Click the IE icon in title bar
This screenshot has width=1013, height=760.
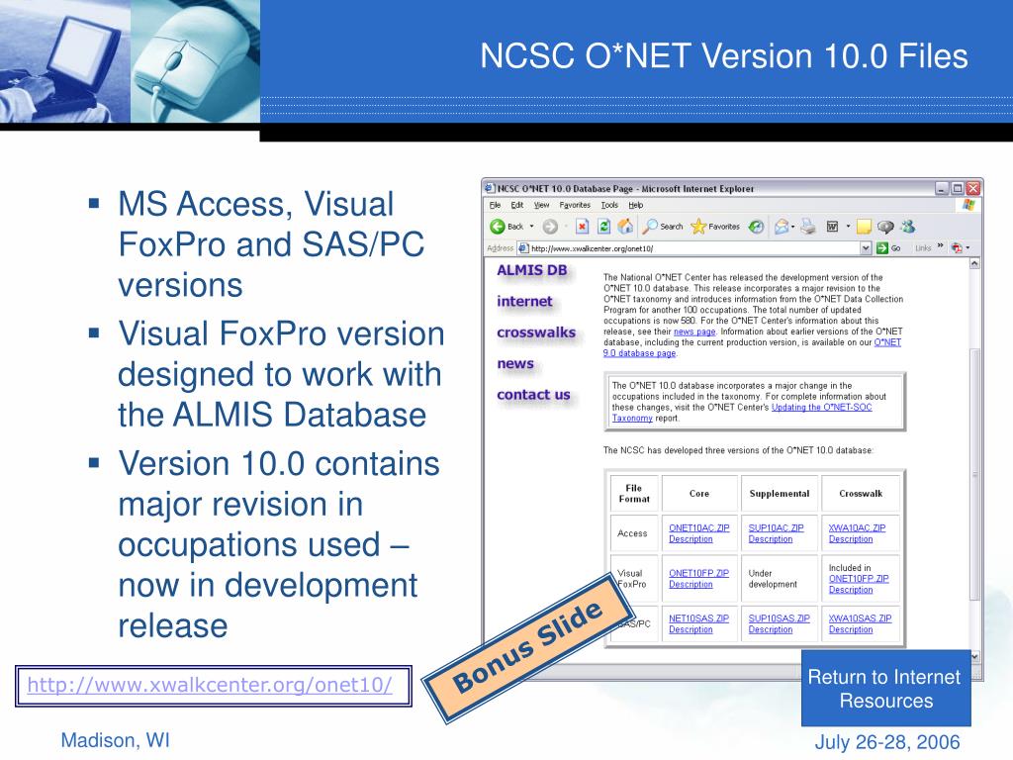coord(490,188)
